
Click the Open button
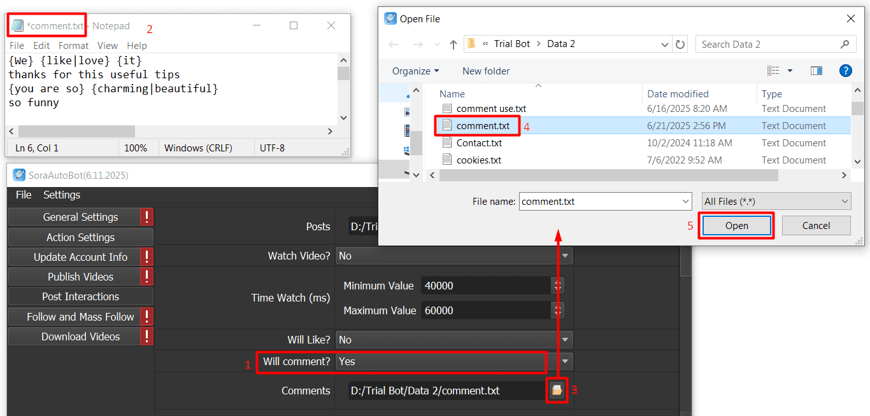736,226
